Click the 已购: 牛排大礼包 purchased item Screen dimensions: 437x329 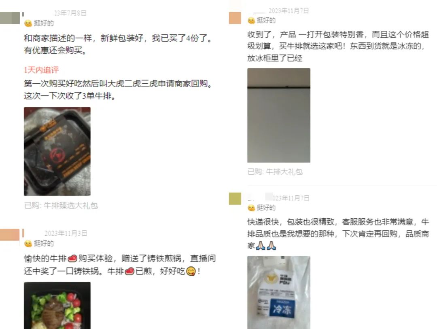pos(275,172)
